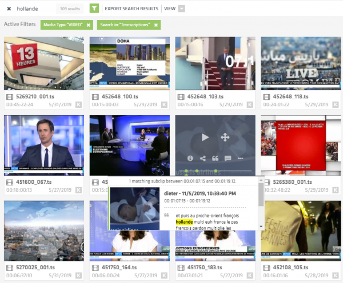
Task: Click the video icon beside 452108_105.ts
Action: pyautogui.click(x=266, y=268)
